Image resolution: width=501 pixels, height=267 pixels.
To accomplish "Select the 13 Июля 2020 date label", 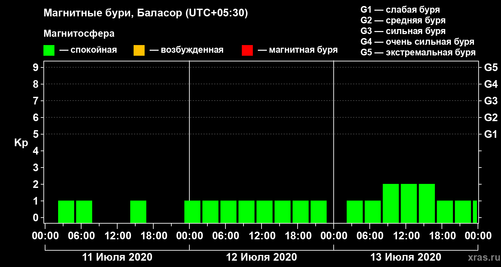I will (406, 257).
